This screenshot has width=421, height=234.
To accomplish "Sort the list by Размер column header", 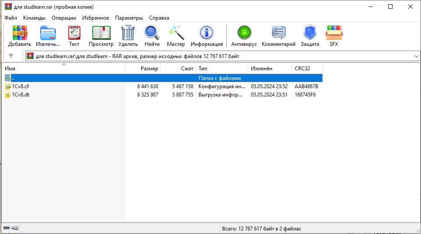I will click(x=143, y=69).
